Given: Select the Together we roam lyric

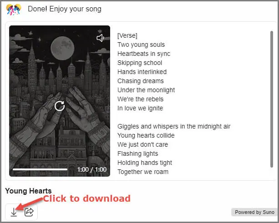Looking at the screenshot, I should (x=143, y=172).
